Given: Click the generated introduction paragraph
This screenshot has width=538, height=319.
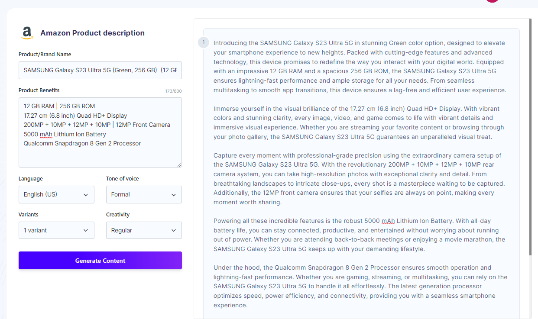Looking at the screenshot, I should click(360, 67).
